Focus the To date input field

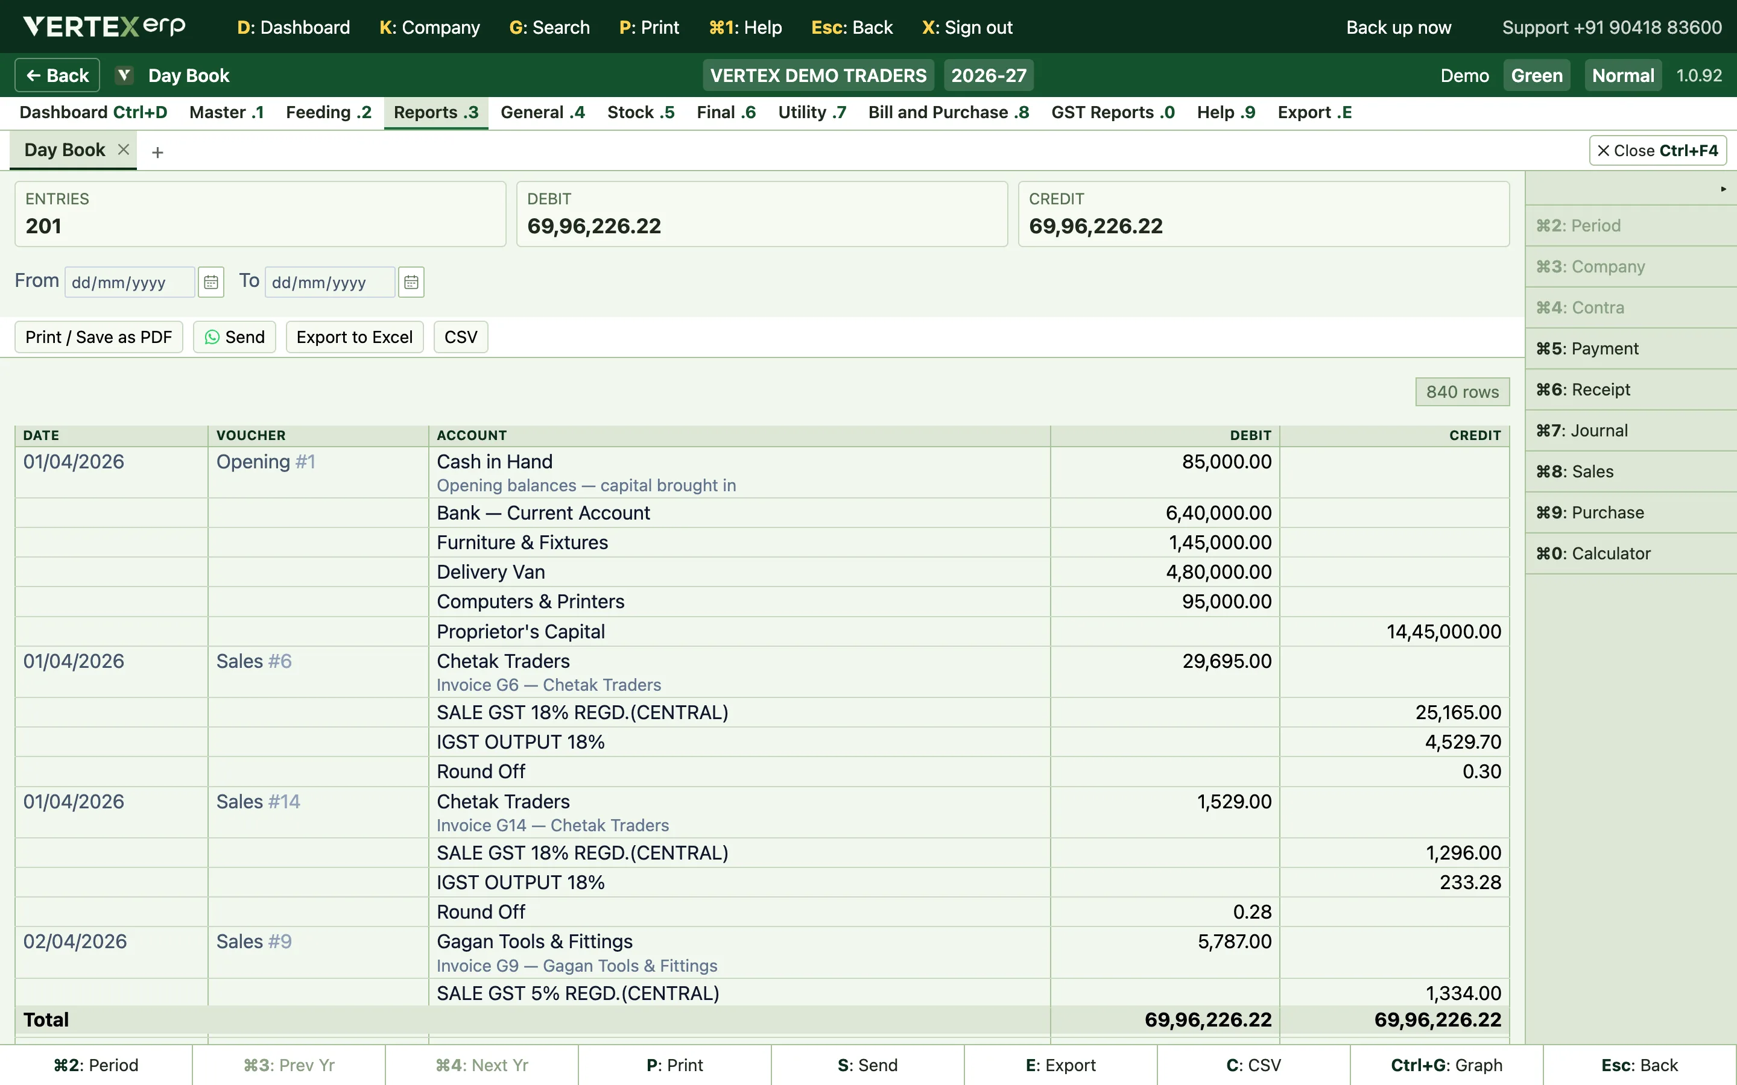point(330,282)
